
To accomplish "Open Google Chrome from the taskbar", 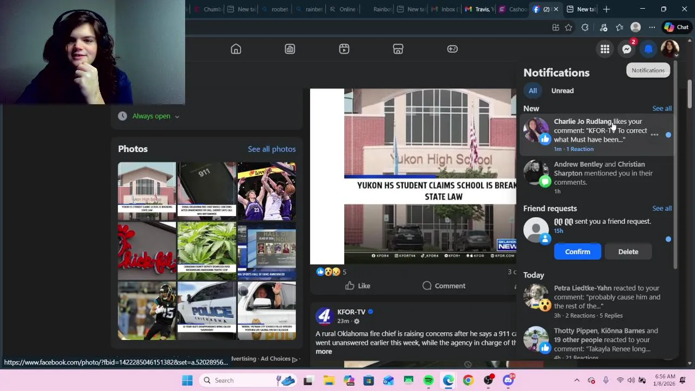I will (468, 381).
